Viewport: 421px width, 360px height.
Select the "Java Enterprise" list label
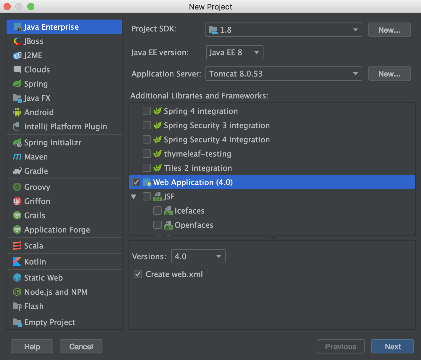pos(51,27)
